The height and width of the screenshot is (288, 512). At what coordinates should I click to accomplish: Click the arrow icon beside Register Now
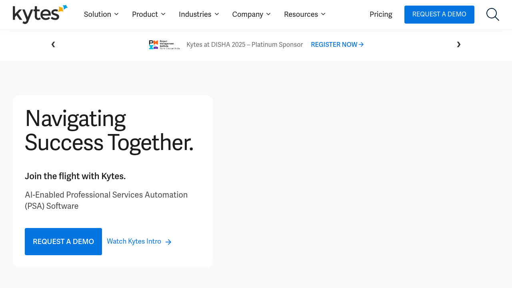click(x=361, y=44)
